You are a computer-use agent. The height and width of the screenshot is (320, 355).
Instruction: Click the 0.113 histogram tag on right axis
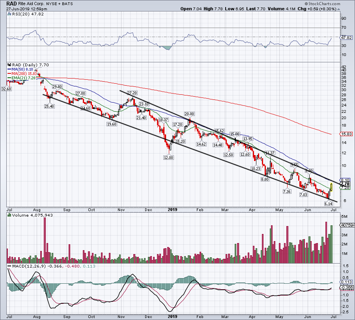pos(347,282)
